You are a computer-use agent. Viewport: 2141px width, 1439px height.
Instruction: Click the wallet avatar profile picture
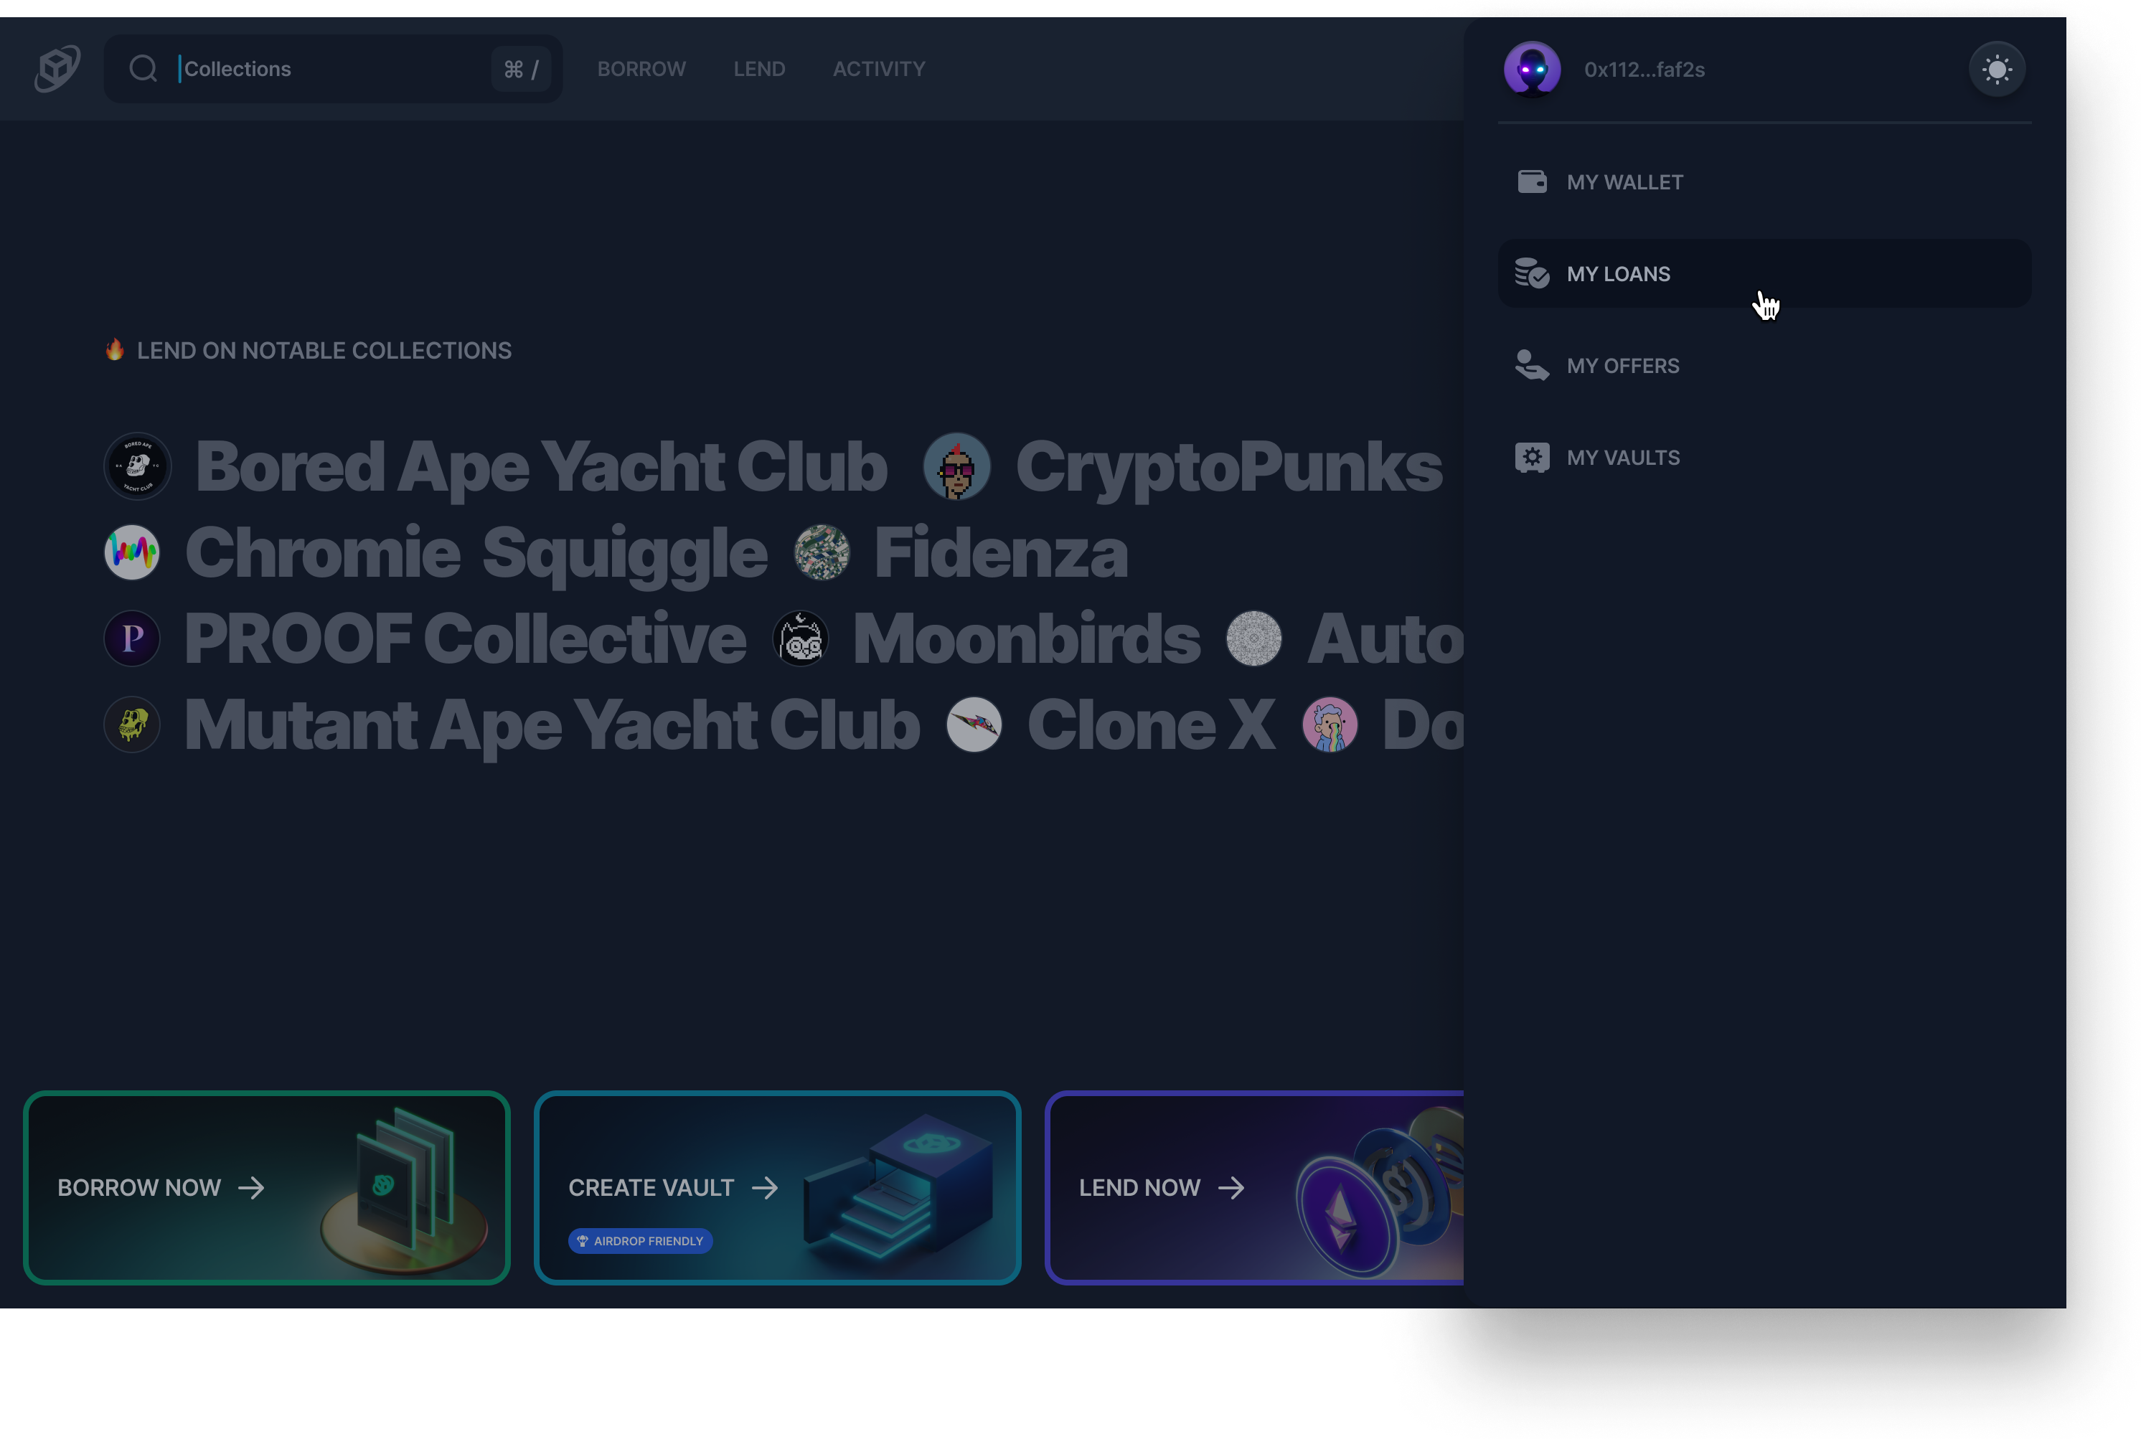click(x=1532, y=70)
